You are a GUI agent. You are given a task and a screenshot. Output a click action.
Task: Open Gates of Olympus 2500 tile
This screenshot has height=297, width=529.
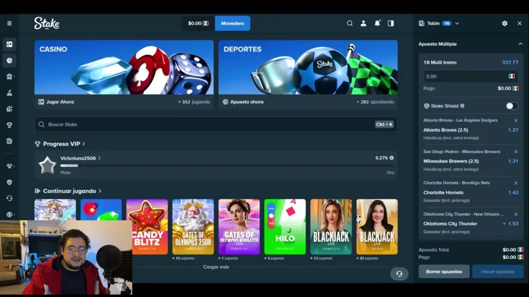(193, 226)
